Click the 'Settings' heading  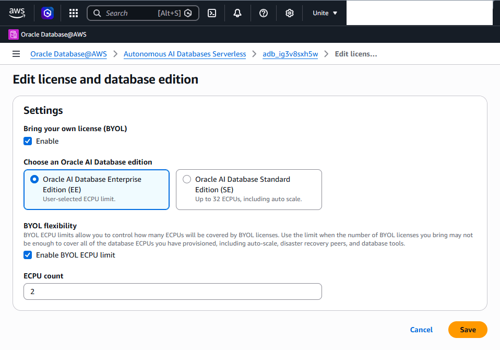pos(43,110)
